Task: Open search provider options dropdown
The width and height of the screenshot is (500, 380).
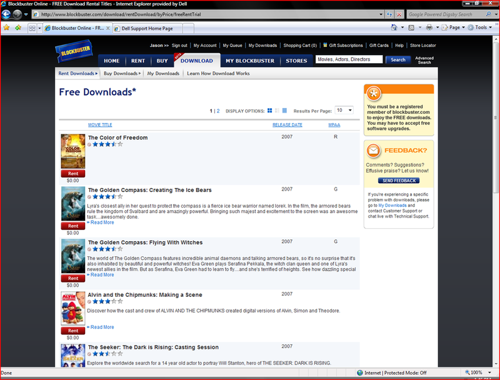Action: coord(496,14)
